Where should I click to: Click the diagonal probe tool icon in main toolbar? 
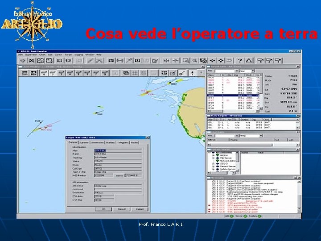(x=129, y=60)
